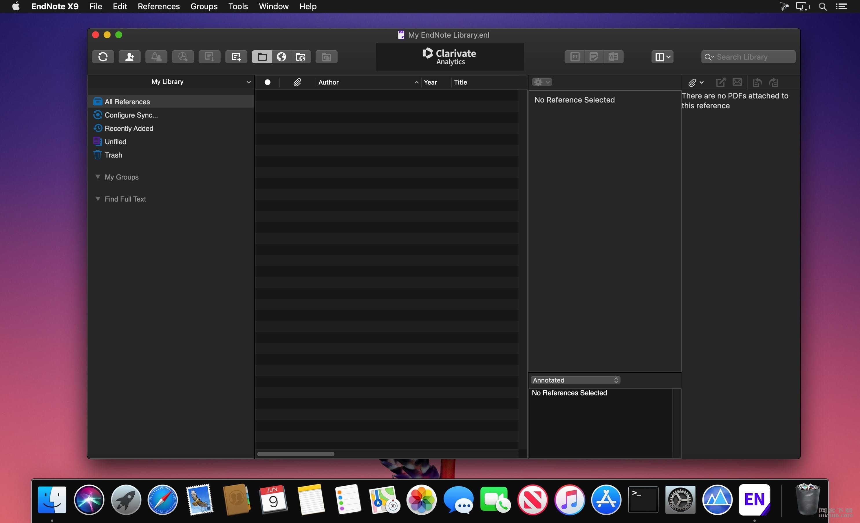Open the reference panel gear dropdown

pos(542,82)
